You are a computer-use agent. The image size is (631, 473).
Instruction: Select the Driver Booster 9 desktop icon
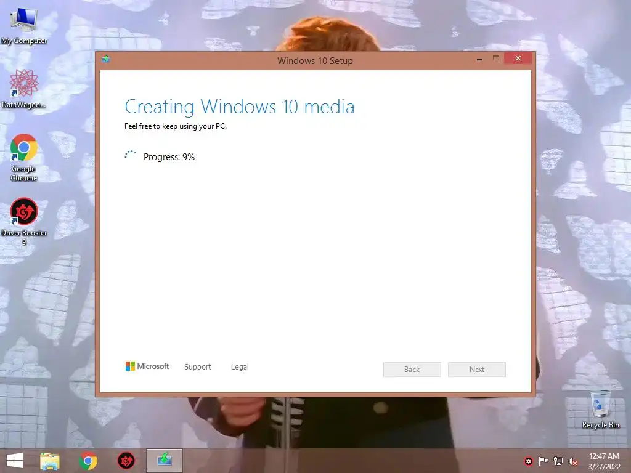24,221
